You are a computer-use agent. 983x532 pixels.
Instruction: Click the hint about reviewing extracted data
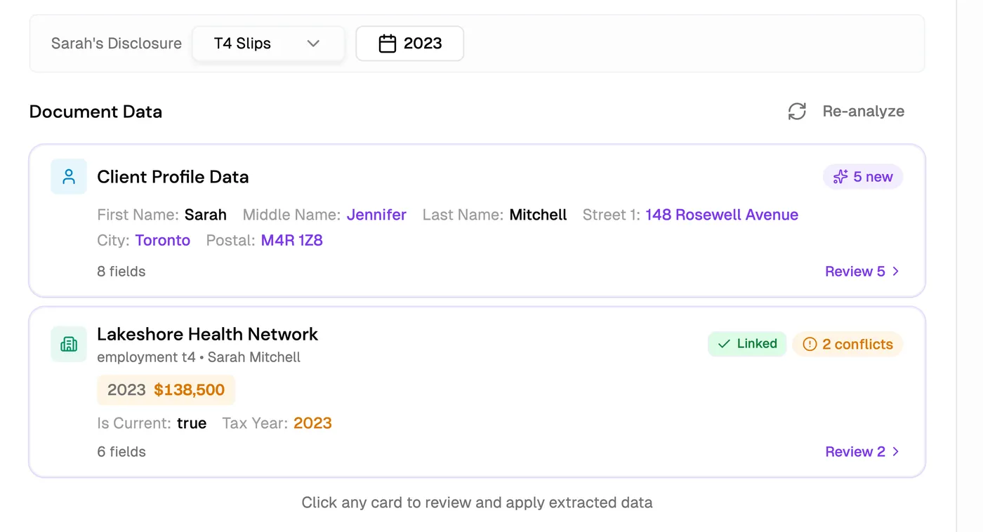tap(477, 503)
